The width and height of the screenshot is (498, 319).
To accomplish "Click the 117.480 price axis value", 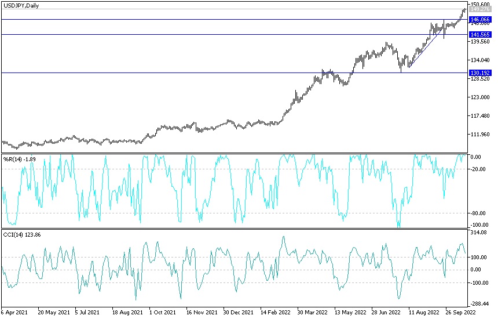I will [480, 116].
